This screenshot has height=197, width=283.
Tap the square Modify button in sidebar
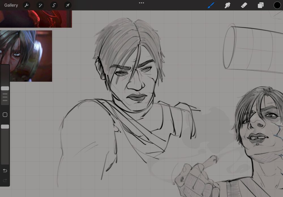(x=5, y=115)
